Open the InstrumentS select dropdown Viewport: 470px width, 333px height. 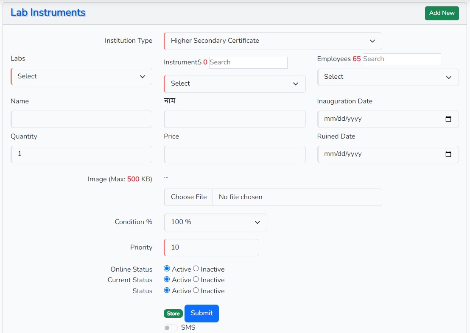pyautogui.click(x=235, y=84)
